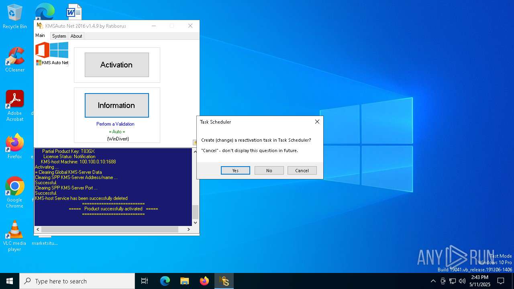514x289 pixels.
Task: Click 'Partial Product Key: T83GX' log line
Action: pos(68,151)
